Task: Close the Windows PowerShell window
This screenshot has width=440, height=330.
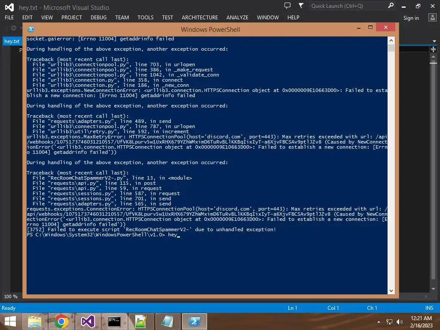Action: pyautogui.click(x=385, y=27)
